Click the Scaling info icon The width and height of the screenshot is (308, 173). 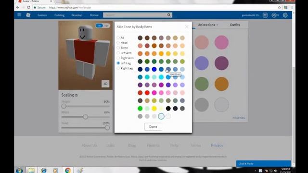77,95
